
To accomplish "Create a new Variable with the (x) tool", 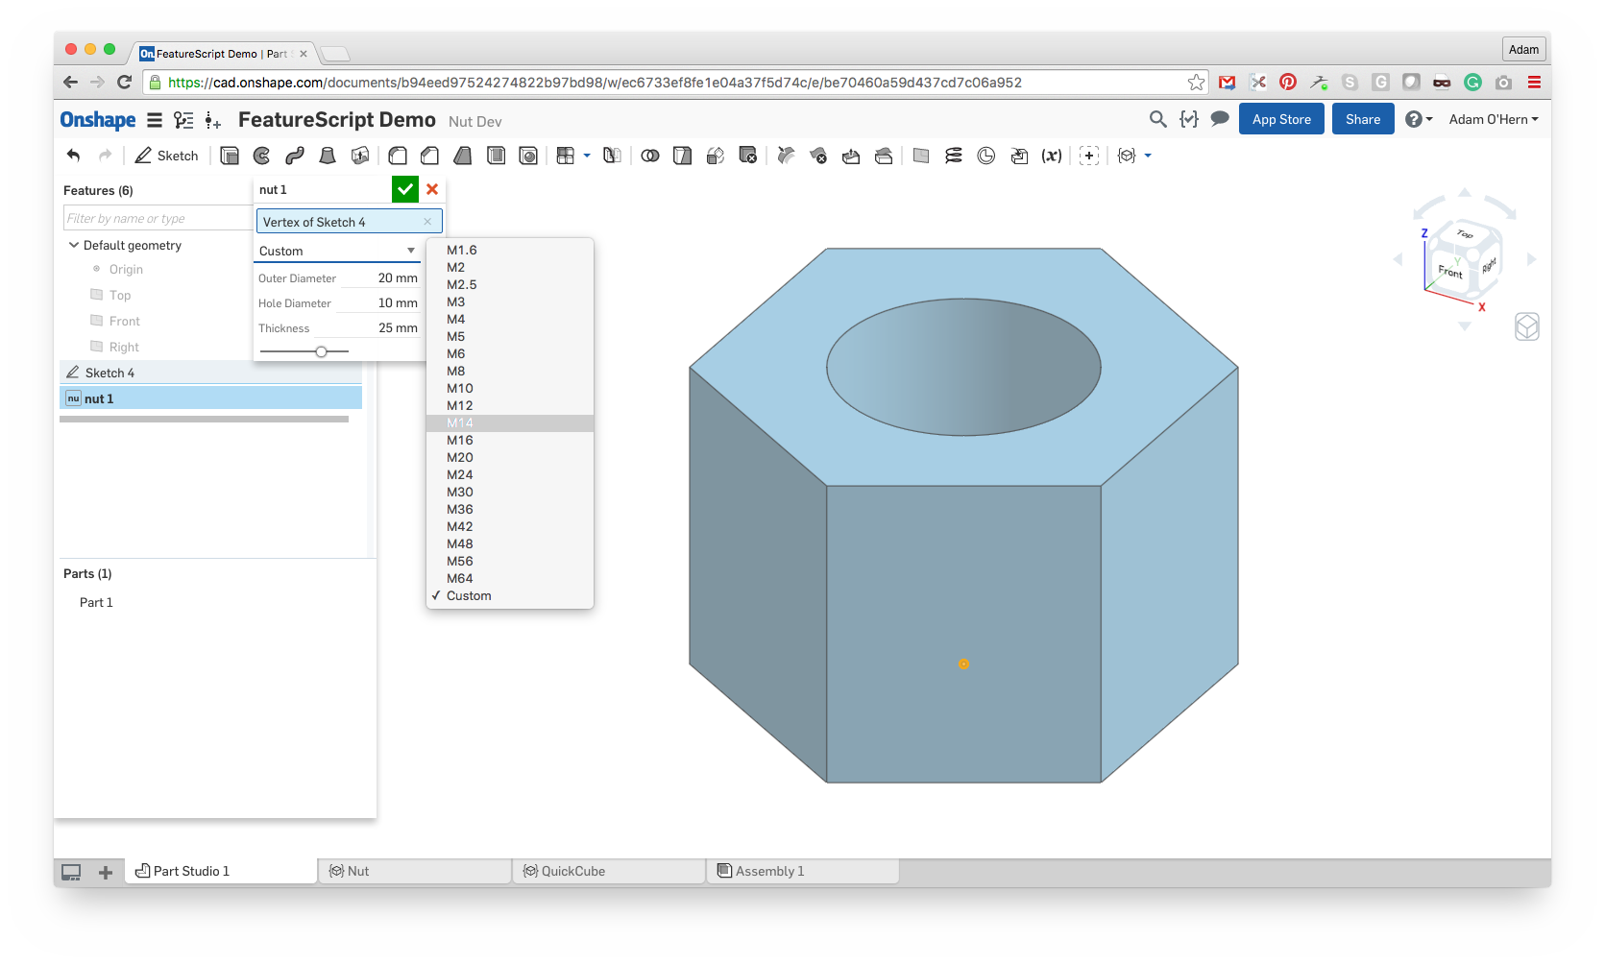I will (x=1052, y=156).
